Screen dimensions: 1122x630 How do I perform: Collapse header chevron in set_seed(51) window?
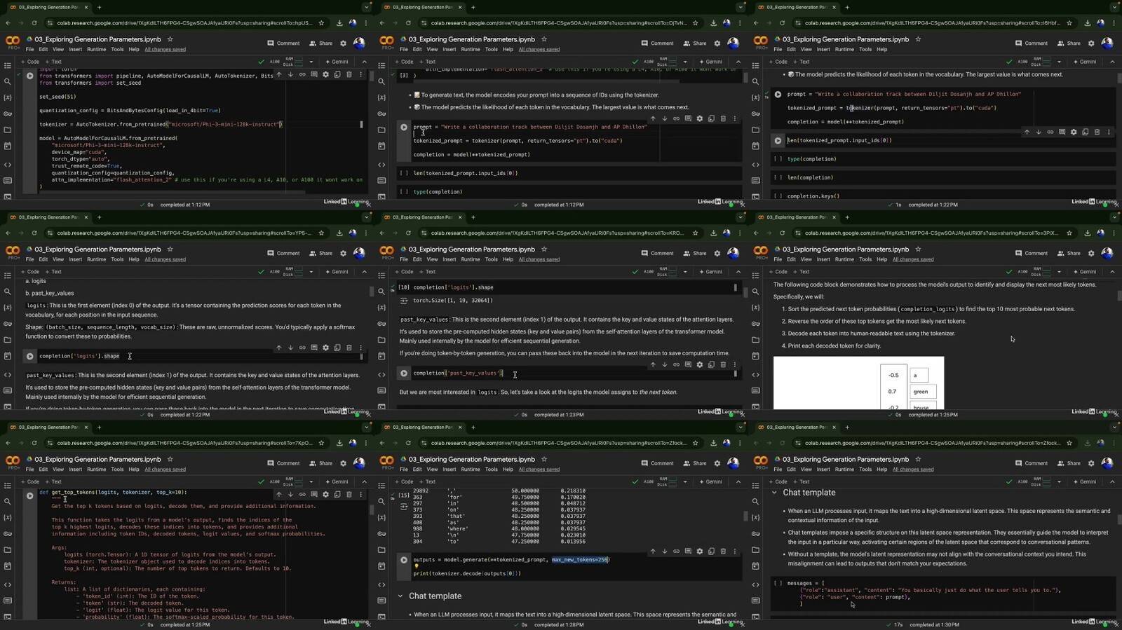(364, 62)
